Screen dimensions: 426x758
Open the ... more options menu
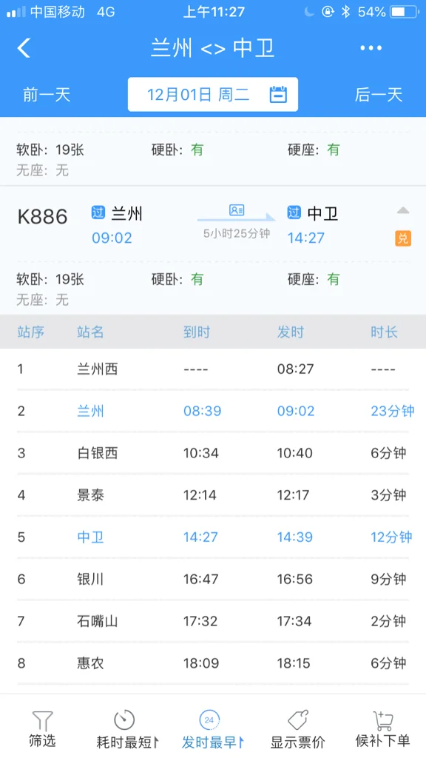370,47
